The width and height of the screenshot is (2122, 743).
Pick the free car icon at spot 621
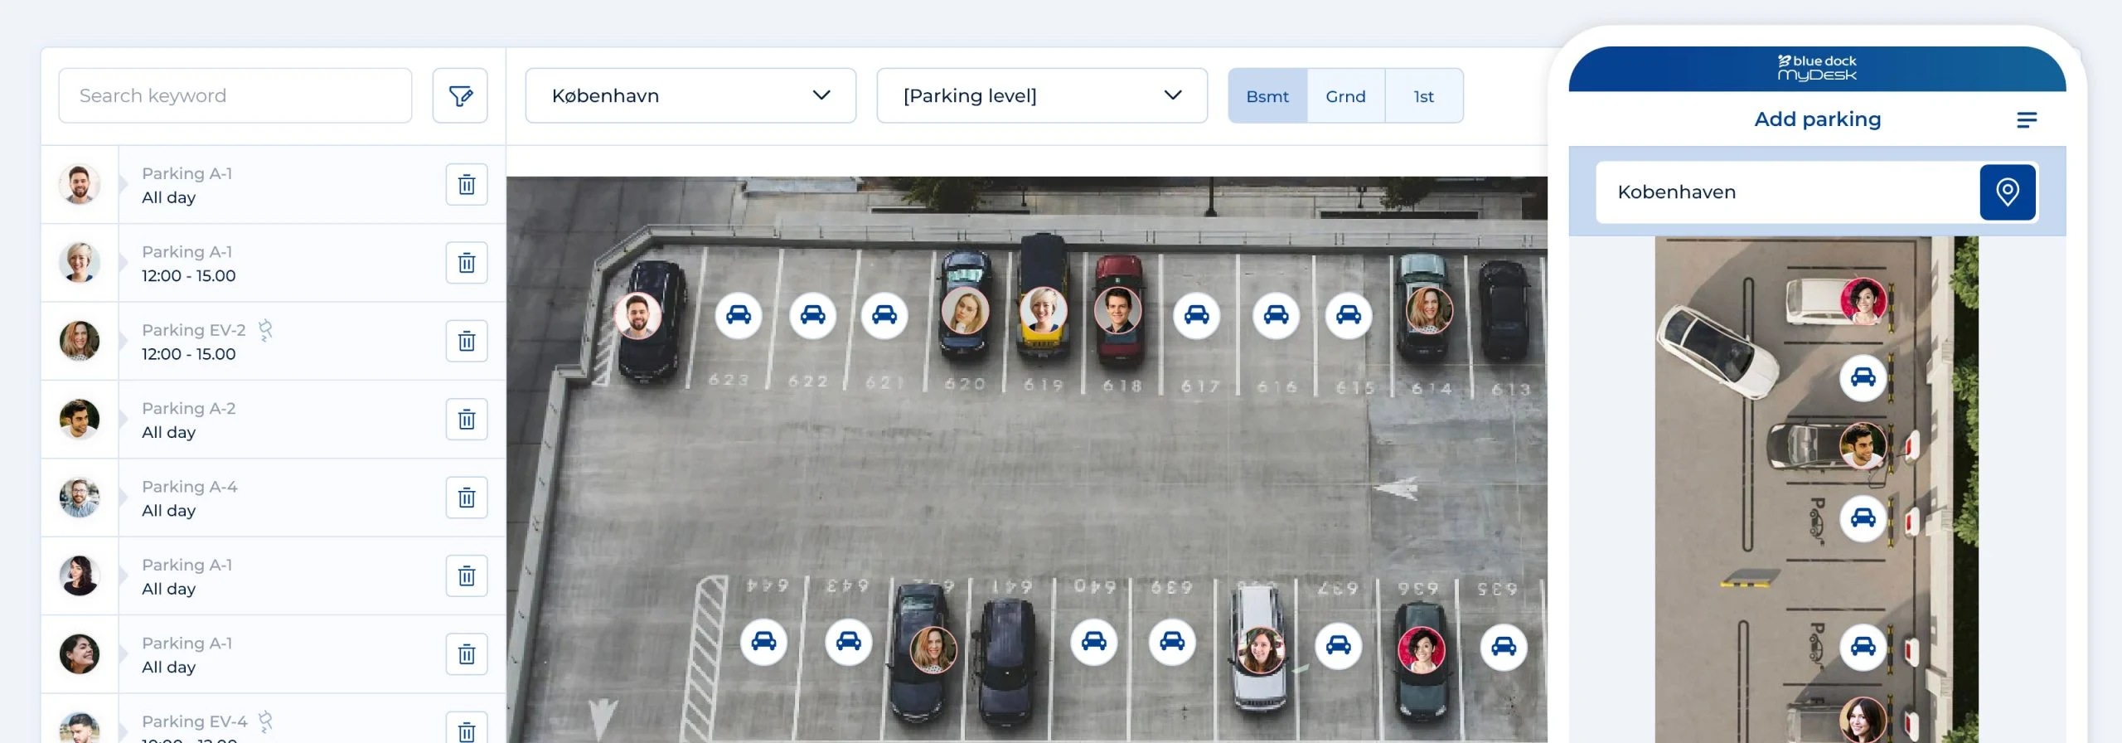pyautogui.click(x=884, y=315)
